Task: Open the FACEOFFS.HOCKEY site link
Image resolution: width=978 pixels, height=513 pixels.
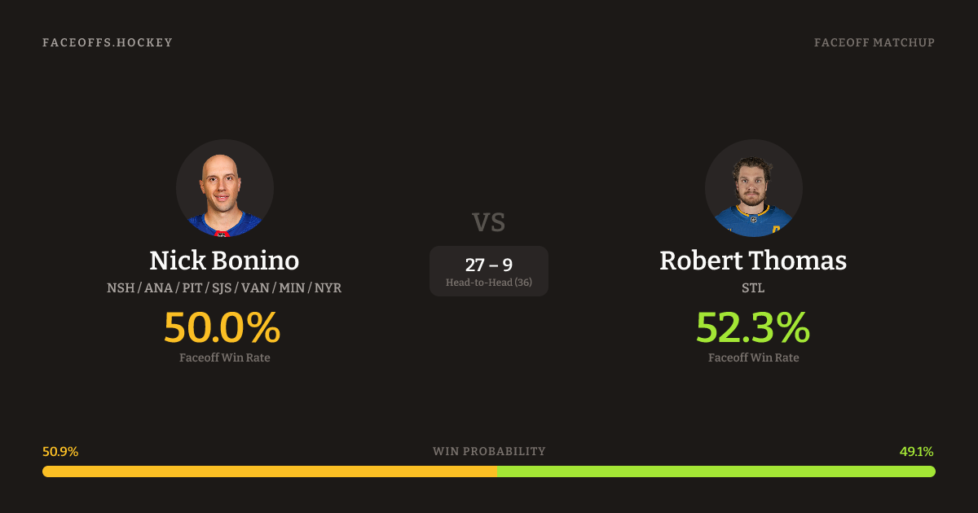Action: coord(108,42)
